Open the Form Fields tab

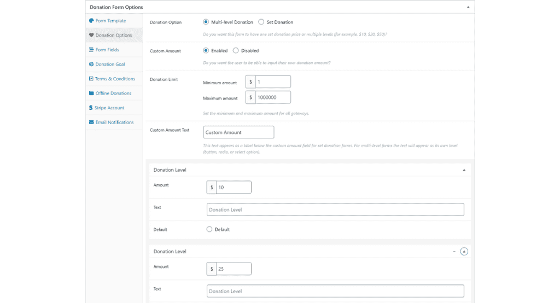click(x=114, y=50)
